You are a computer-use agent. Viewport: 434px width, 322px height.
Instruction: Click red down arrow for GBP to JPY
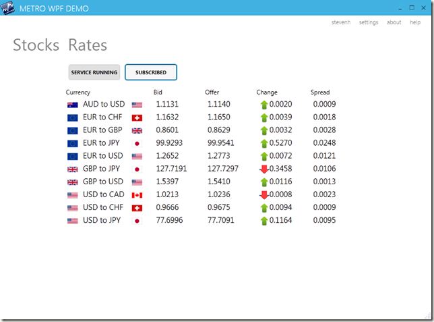pos(264,169)
